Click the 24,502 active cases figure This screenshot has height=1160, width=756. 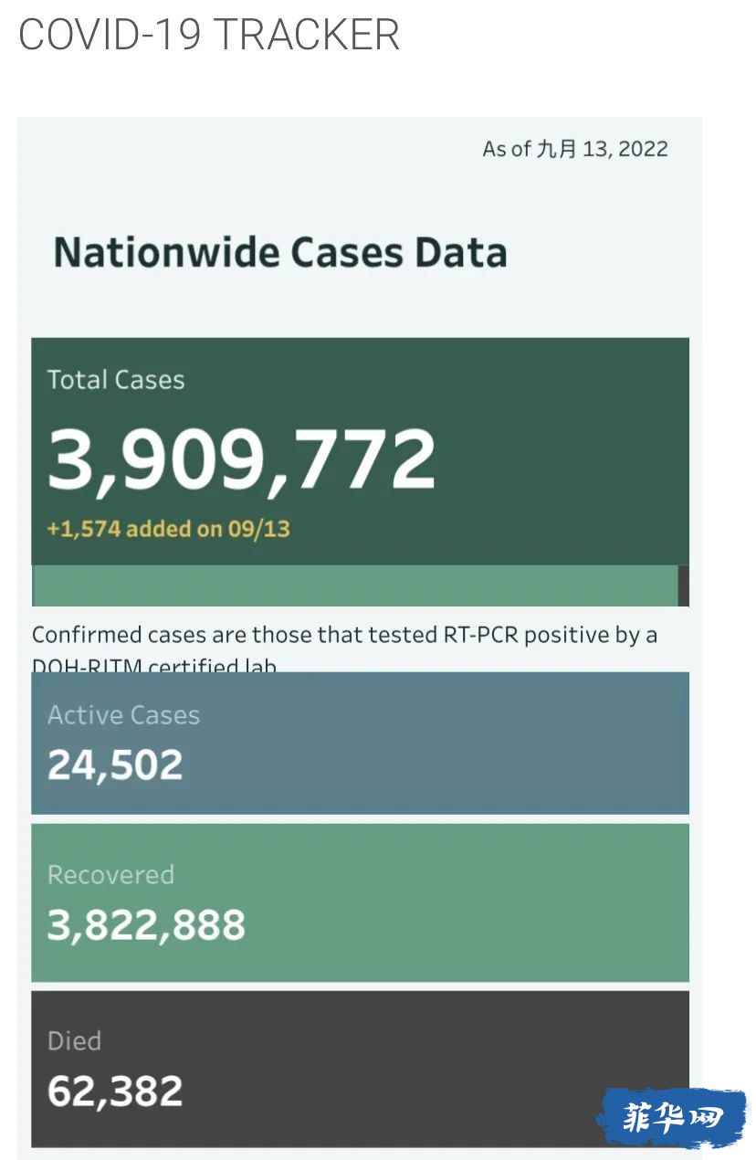click(x=115, y=765)
